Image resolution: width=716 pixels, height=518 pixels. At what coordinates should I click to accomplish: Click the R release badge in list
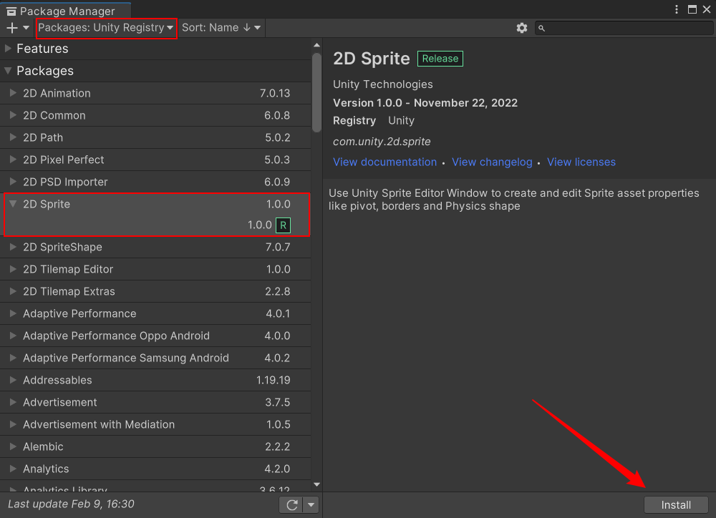(283, 225)
